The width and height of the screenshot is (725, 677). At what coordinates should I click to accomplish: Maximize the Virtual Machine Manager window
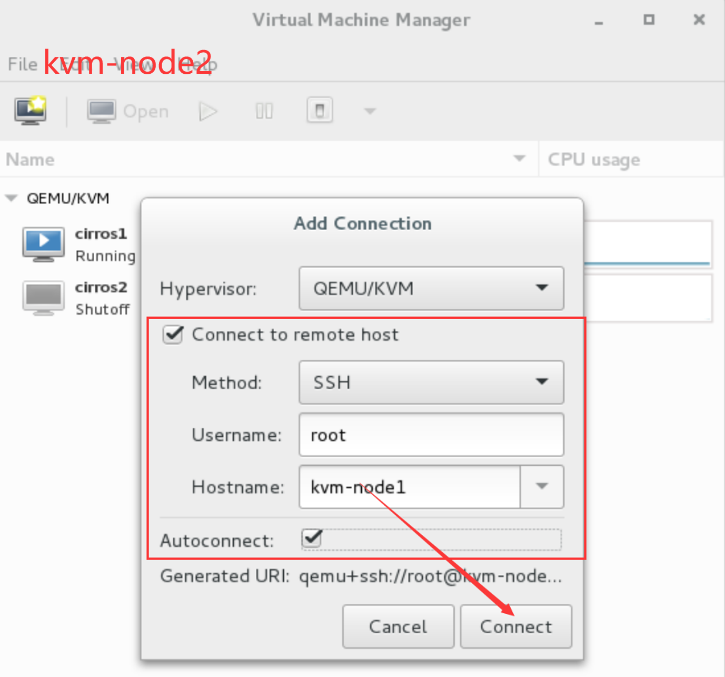click(x=649, y=19)
